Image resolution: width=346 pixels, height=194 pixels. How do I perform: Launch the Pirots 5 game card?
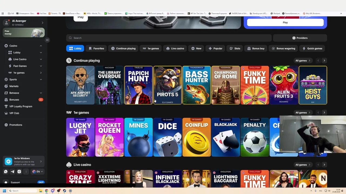click(168, 85)
